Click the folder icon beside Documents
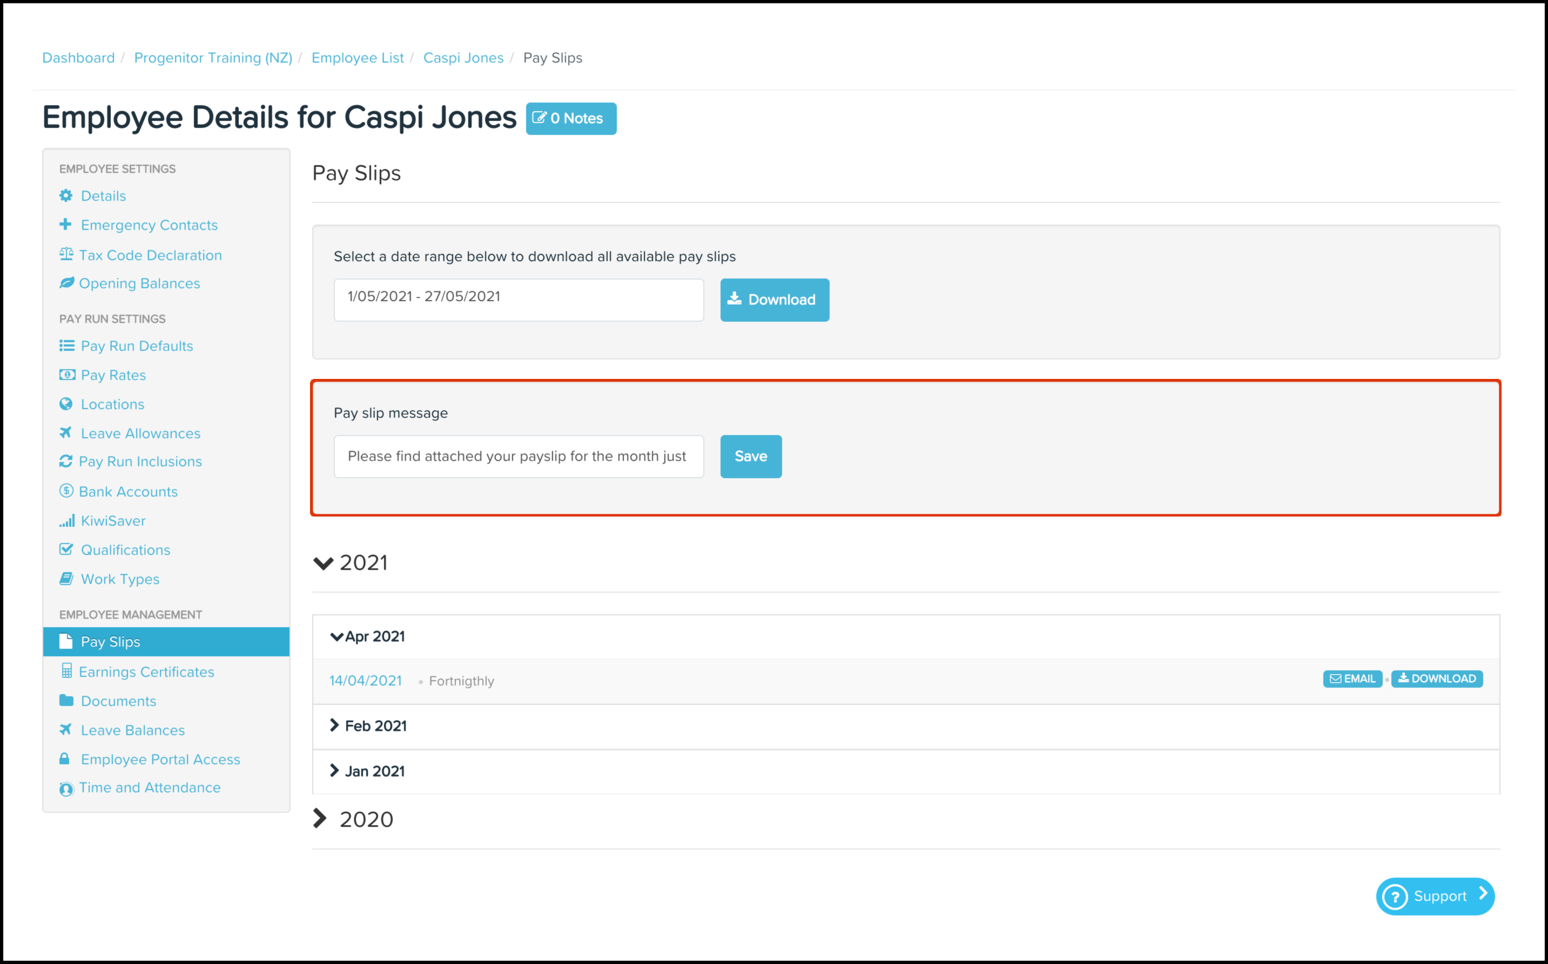 tap(66, 700)
